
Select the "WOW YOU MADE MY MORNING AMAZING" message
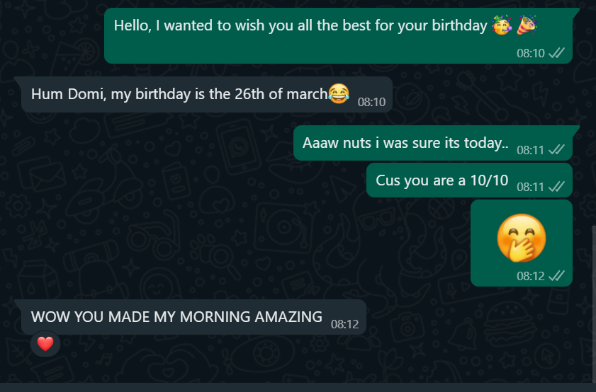click(x=176, y=317)
